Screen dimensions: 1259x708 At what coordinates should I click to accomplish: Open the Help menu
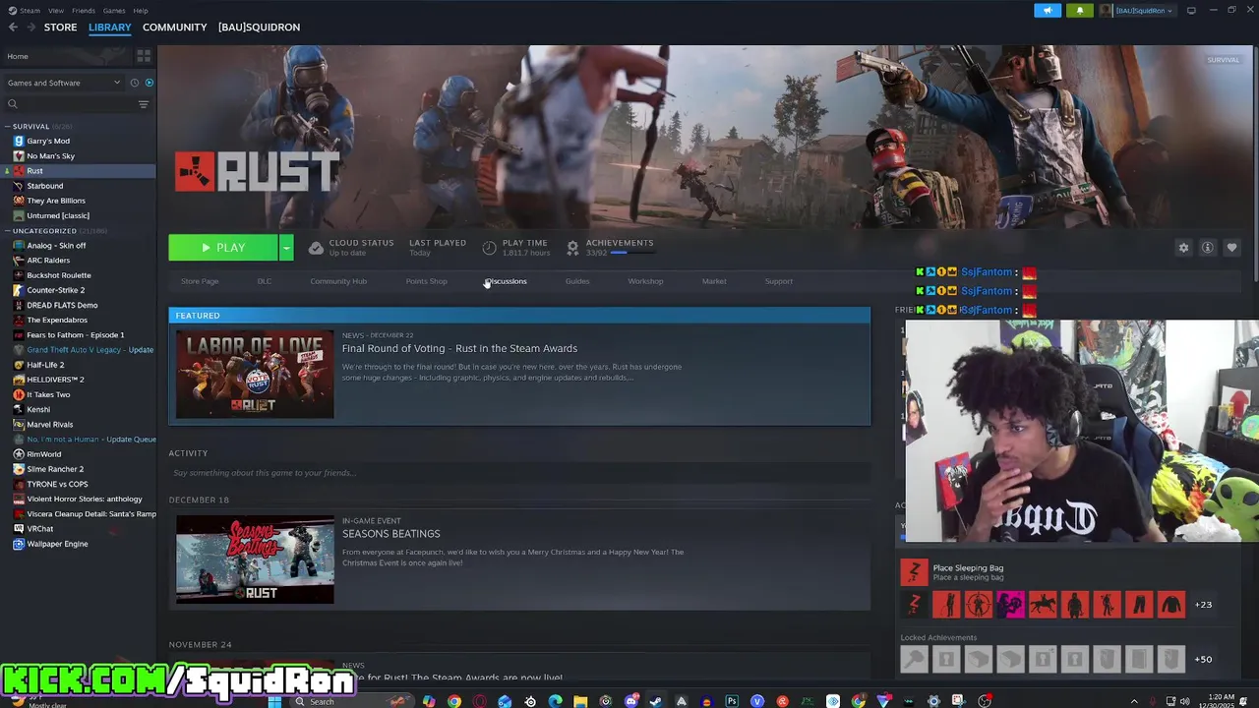pos(141,11)
